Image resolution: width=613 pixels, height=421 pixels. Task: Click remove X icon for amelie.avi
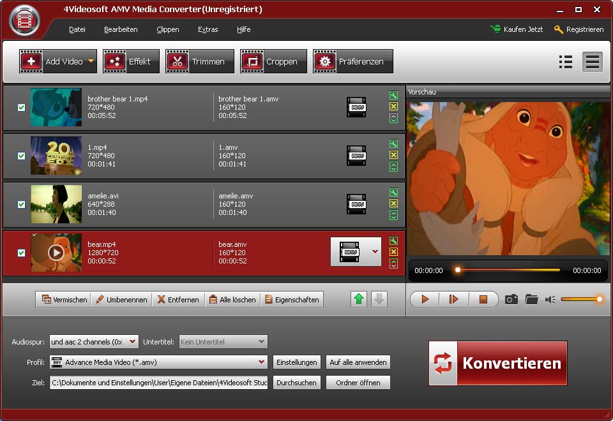point(394,203)
